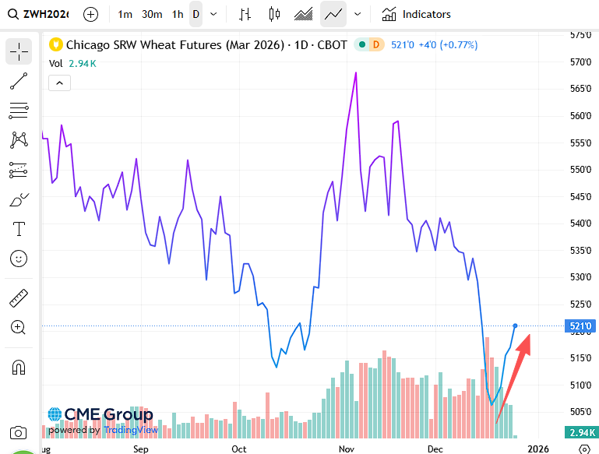599x454 pixels.
Task: Select the trend line drawing tool
Action: coord(19,81)
